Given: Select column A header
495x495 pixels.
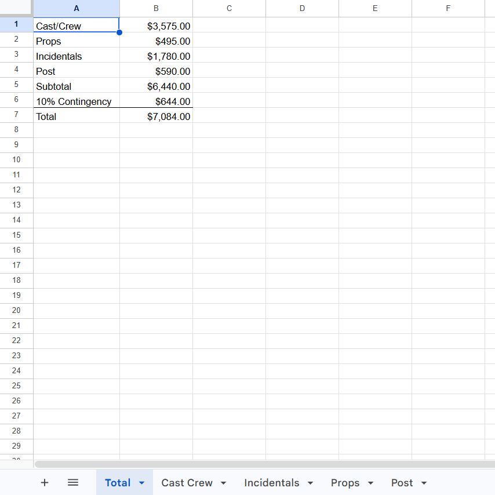Looking at the screenshot, I should (76, 8).
